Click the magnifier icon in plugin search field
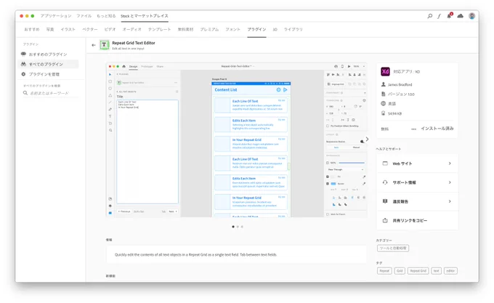Screen dimensions: 494x303 click(25, 93)
